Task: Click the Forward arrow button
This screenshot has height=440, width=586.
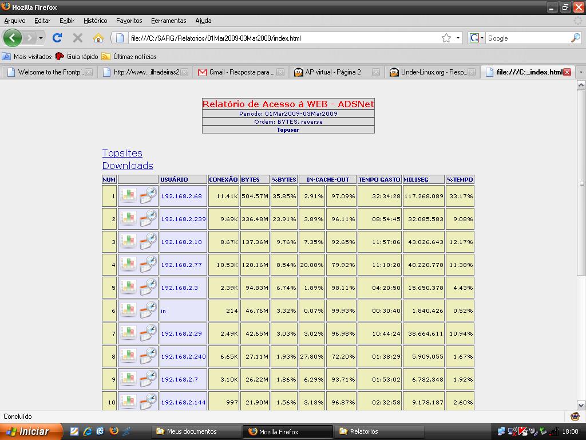Action: point(30,38)
